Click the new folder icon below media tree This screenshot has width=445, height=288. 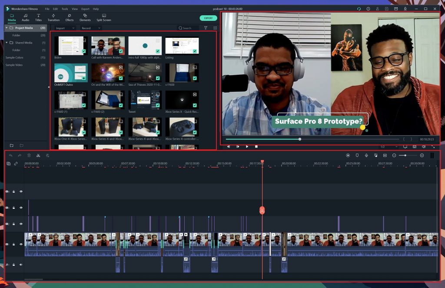click(12, 145)
